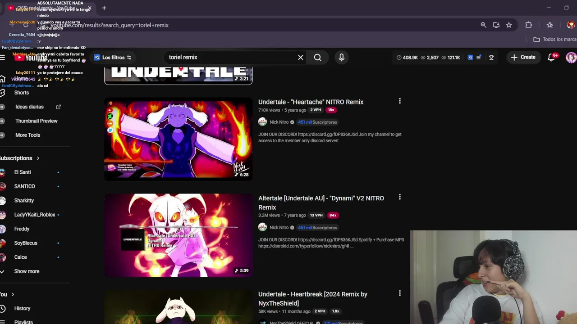Open the El Santi subscription channel
577x324 pixels.
point(23,172)
